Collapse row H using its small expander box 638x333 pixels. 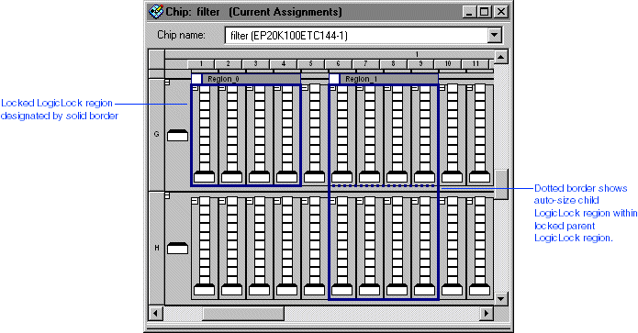pos(167,195)
